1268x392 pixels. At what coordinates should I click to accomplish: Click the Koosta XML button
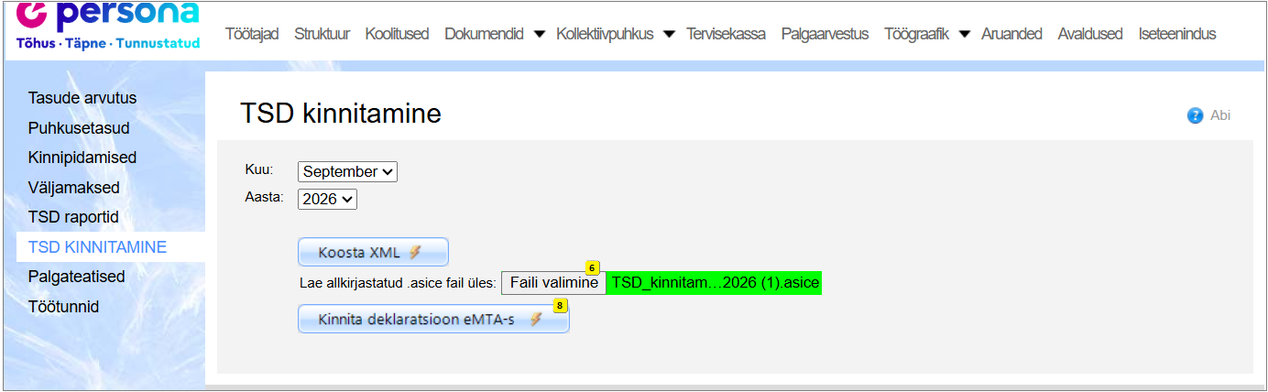(x=373, y=252)
